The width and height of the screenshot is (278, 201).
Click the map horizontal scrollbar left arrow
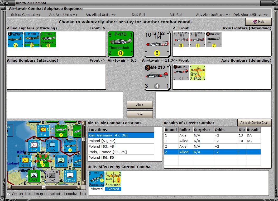pos(9,187)
